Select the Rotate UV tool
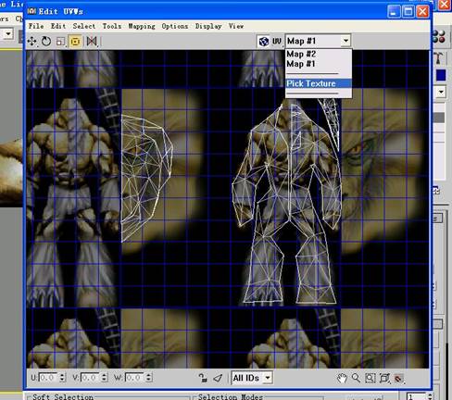Viewport: 452px width, 400px height. [x=46, y=41]
